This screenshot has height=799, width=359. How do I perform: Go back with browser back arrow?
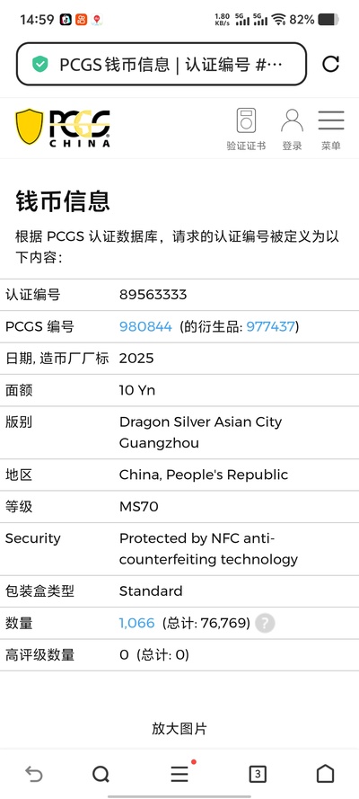click(x=33, y=775)
